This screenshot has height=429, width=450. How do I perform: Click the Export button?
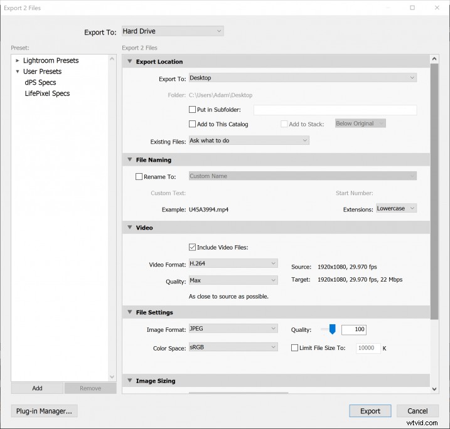pos(370,411)
